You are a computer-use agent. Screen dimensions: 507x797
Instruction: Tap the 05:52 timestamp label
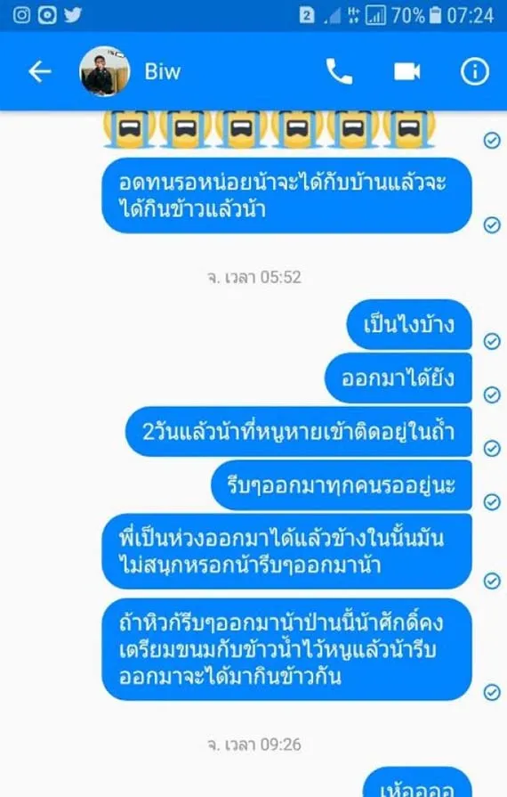[254, 277]
